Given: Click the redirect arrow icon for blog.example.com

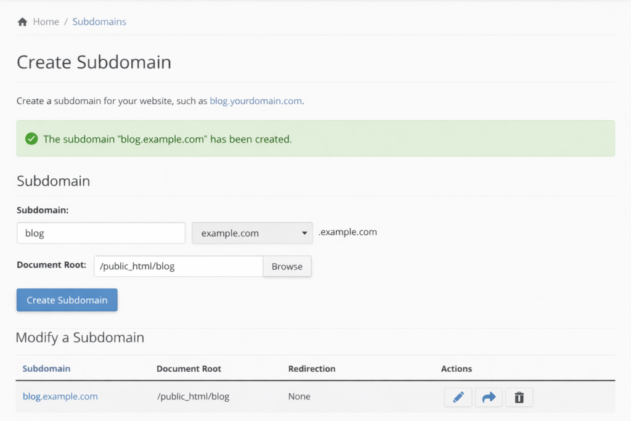Looking at the screenshot, I should (488, 397).
